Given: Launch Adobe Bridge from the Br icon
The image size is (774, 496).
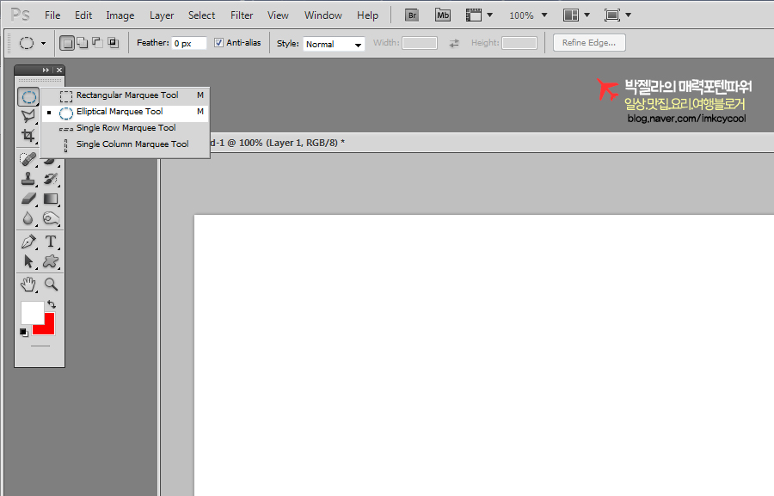Looking at the screenshot, I should [x=412, y=15].
